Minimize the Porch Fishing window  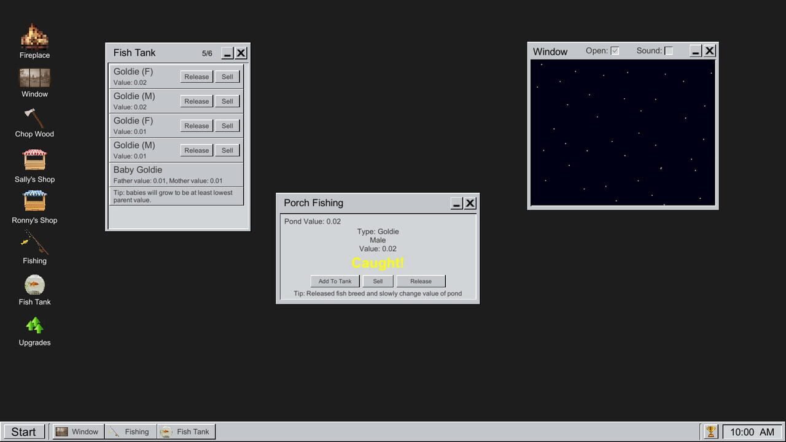tap(456, 203)
